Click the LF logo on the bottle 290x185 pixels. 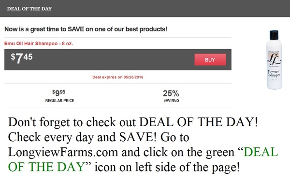(x=274, y=59)
